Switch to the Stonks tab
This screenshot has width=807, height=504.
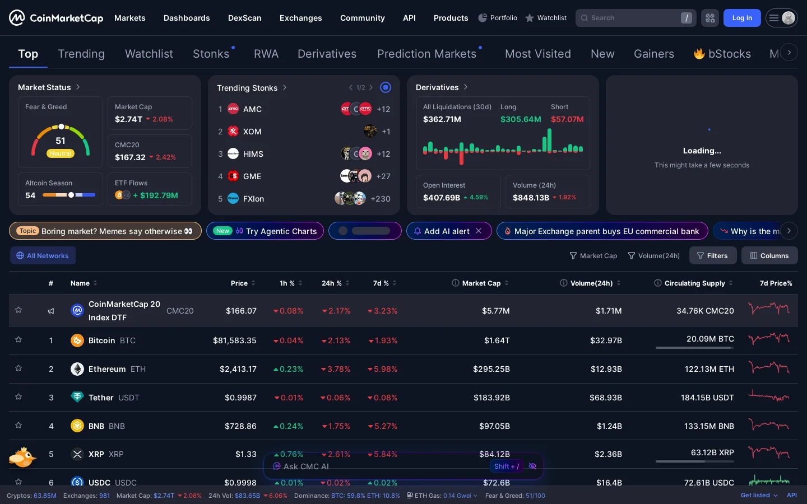[x=211, y=54]
